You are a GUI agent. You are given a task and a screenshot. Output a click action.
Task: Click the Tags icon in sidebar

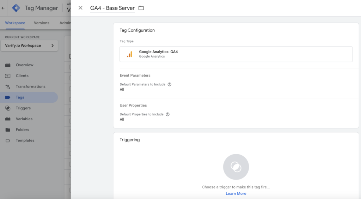8,97
